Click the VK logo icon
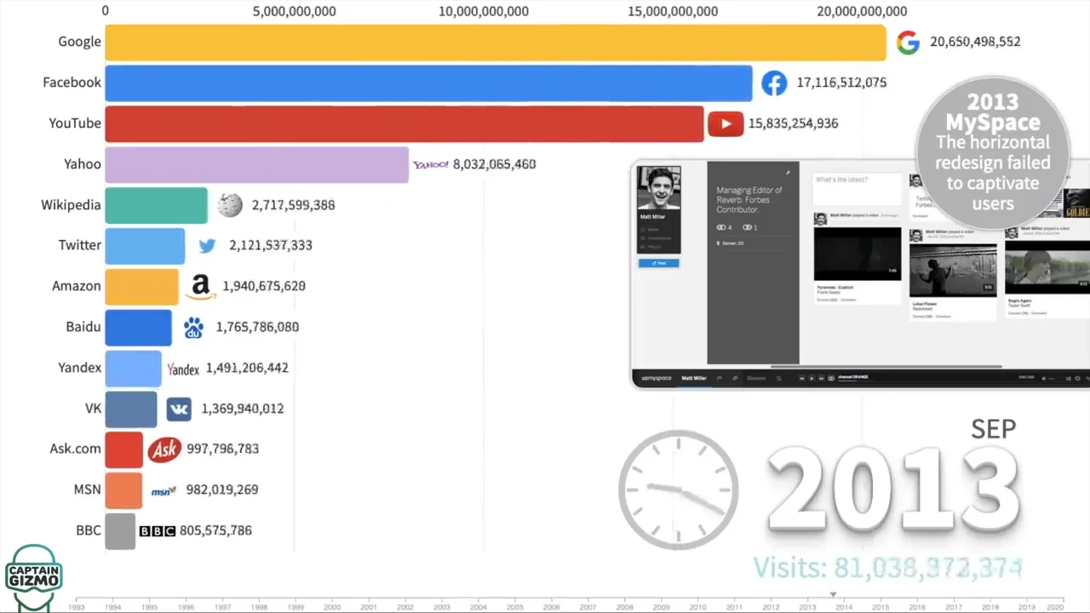This screenshot has width=1090, height=613. (x=179, y=409)
